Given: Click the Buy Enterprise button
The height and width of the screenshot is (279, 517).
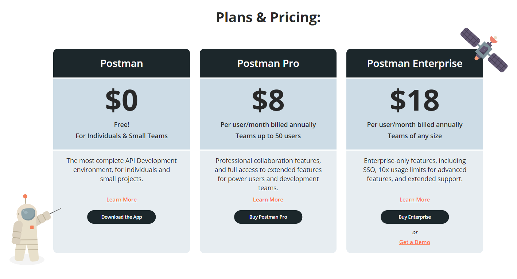Looking at the screenshot, I should (x=415, y=217).
